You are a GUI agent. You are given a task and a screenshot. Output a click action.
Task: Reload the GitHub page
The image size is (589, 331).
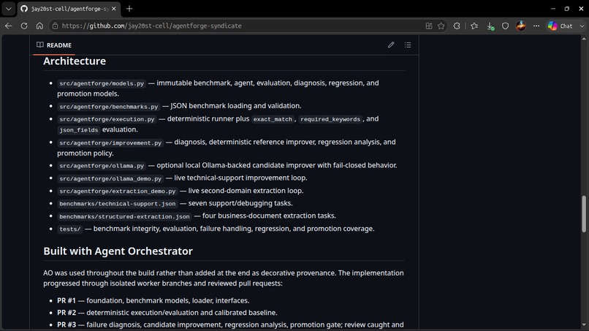[24, 26]
